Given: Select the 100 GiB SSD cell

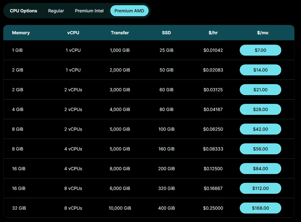Looking at the screenshot, I should pyautogui.click(x=166, y=129).
